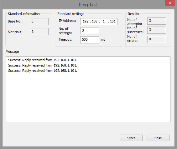Close the Ping Test dialog with X

(170, 3)
